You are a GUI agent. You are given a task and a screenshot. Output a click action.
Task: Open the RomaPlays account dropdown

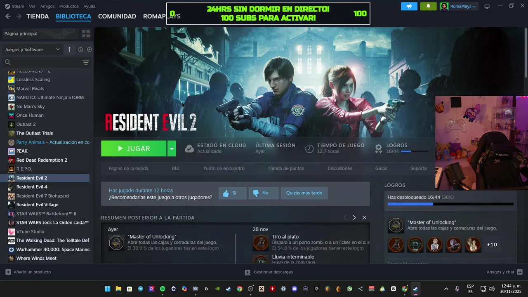[x=459, y=6]
